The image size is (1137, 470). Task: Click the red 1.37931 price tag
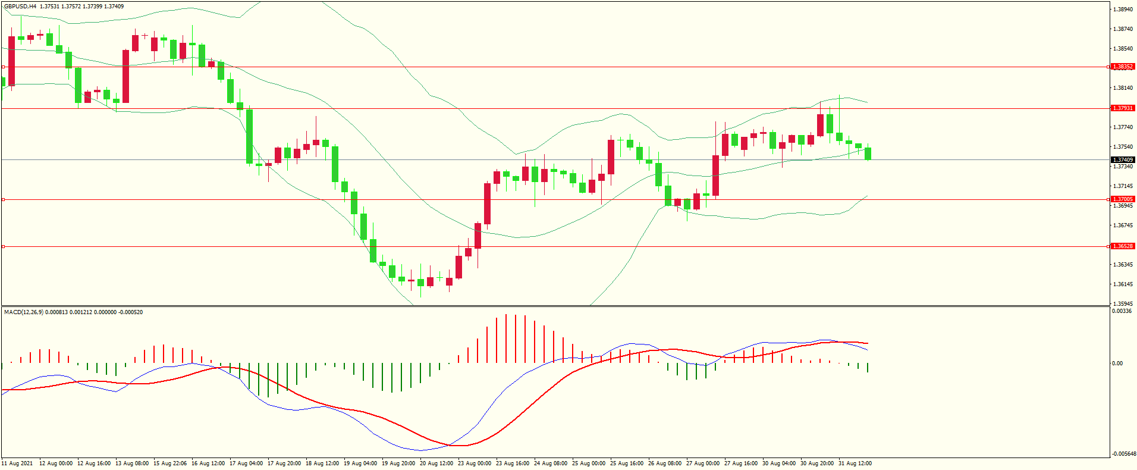click(x=1123, y=108)
